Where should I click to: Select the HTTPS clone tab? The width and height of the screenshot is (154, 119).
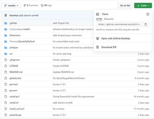click(x=99, y=19)
